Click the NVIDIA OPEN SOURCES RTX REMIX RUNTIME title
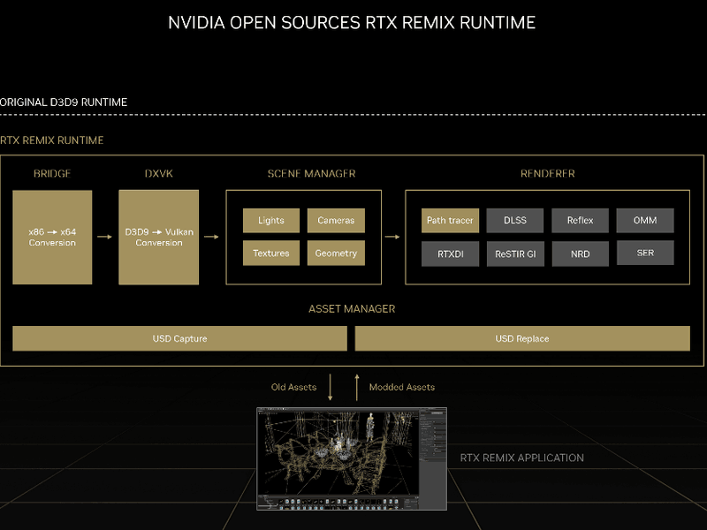Viewport: 707px width, 530px height. pos(352,23)
